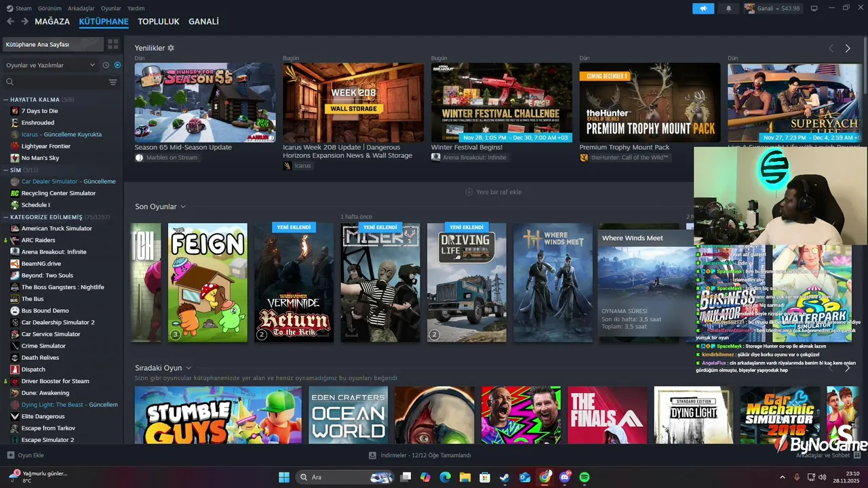Image resolution: width=868 pixels, height=488 pixels.
Task: Open advanced filter options icon
Action: [x=113, y=82]
